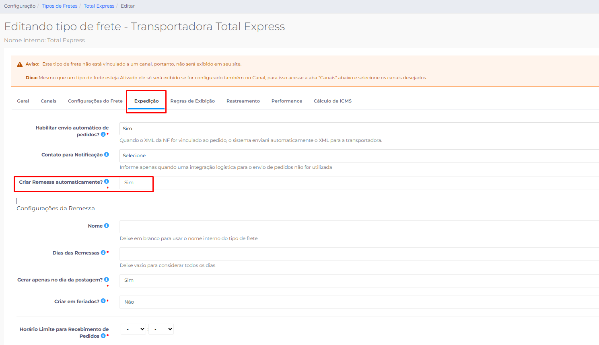Open the Criar em feriados dropdown
This screenshot has height=345, width=599.
pos(359,302)
